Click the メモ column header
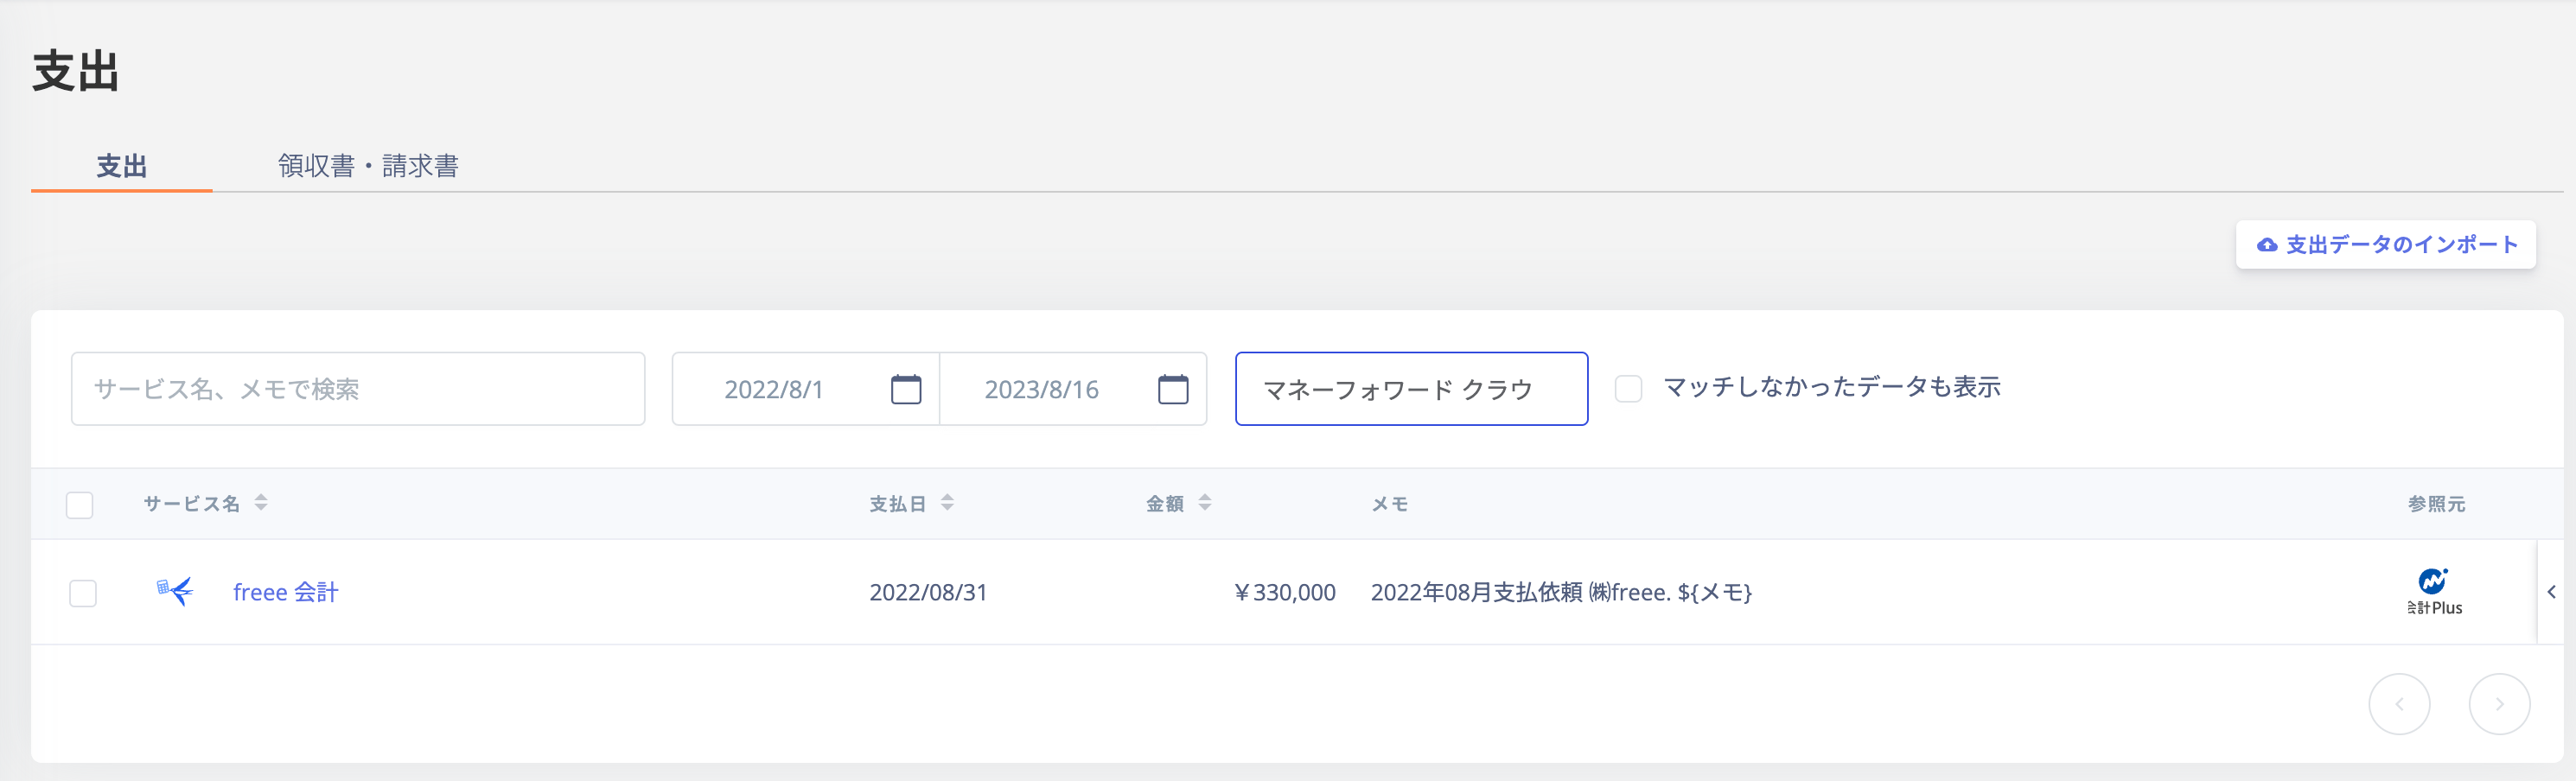This screenshot has height=781, width=2576. click(1389, 504)
